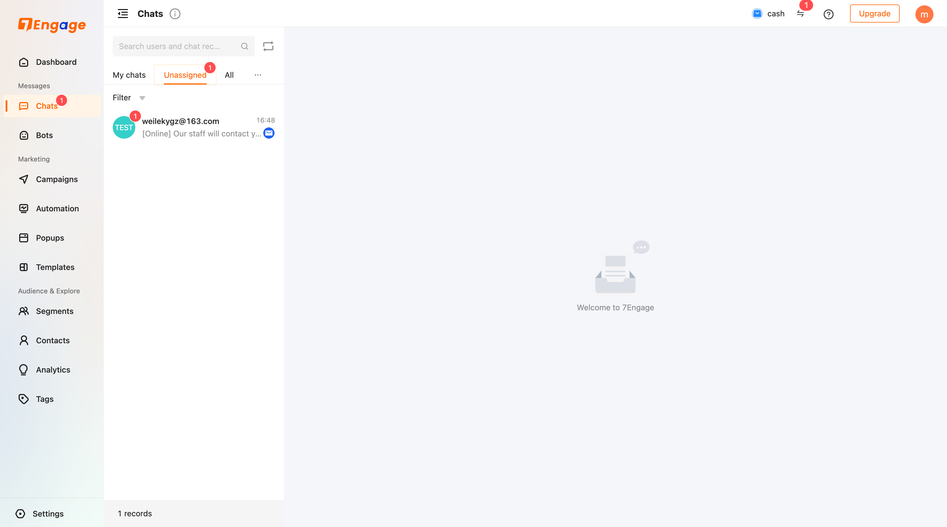Click the cash workspace icon
Image resolution: width=947 pixels, height=527 pixels.
[757, 14]
